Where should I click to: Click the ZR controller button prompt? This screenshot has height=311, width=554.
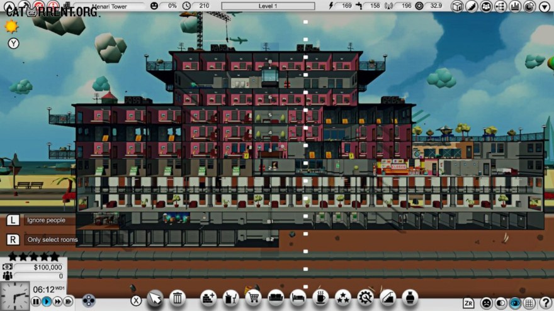point(468,303)
